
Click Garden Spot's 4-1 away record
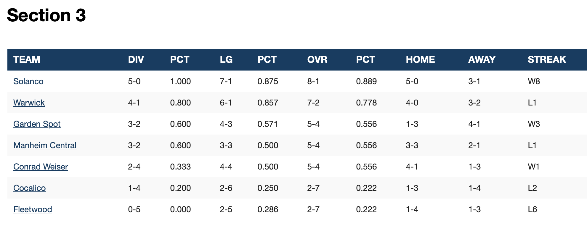474,124
